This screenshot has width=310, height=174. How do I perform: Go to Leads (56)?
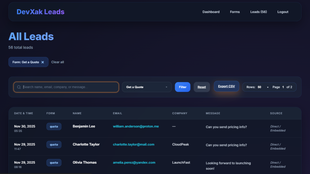click(258, 12)
